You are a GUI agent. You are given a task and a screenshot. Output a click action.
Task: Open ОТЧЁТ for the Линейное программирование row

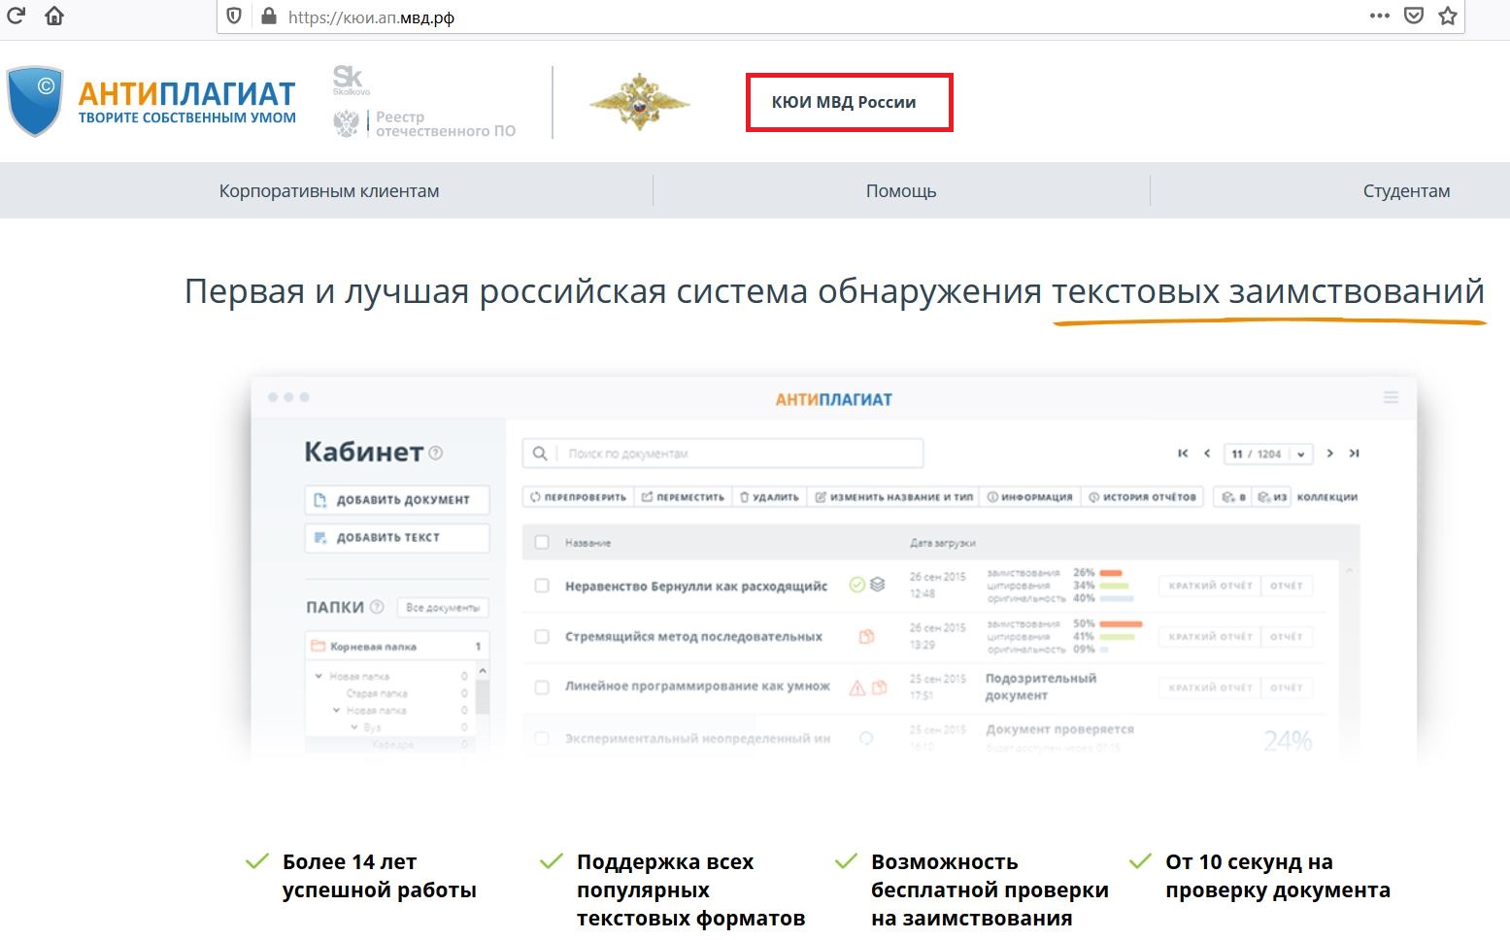1286,688
